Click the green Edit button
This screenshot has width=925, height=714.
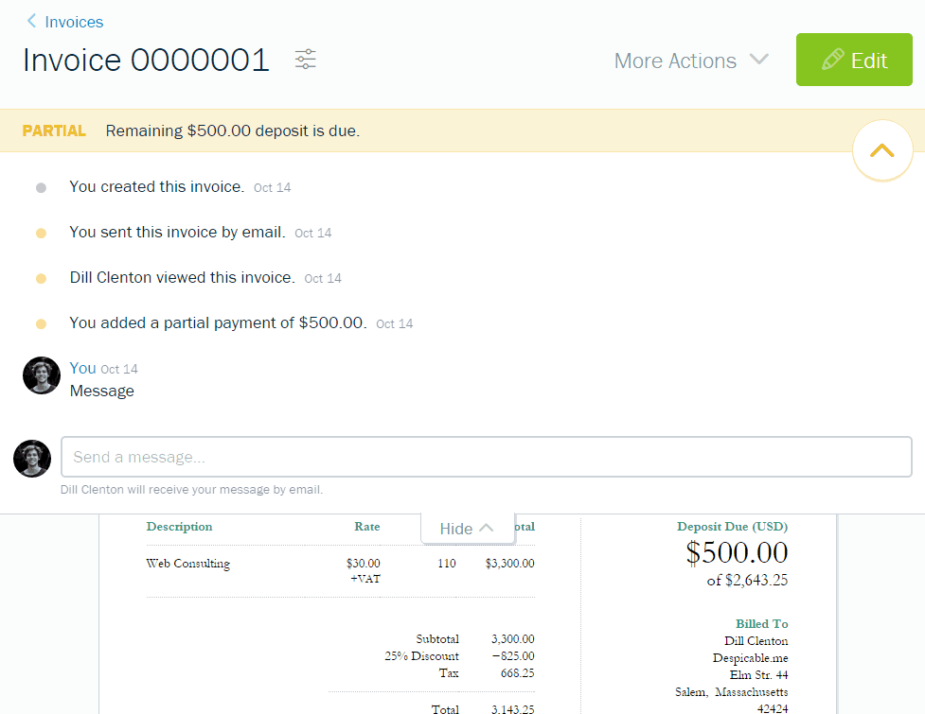pyautogui.click(x=854, y=59)
